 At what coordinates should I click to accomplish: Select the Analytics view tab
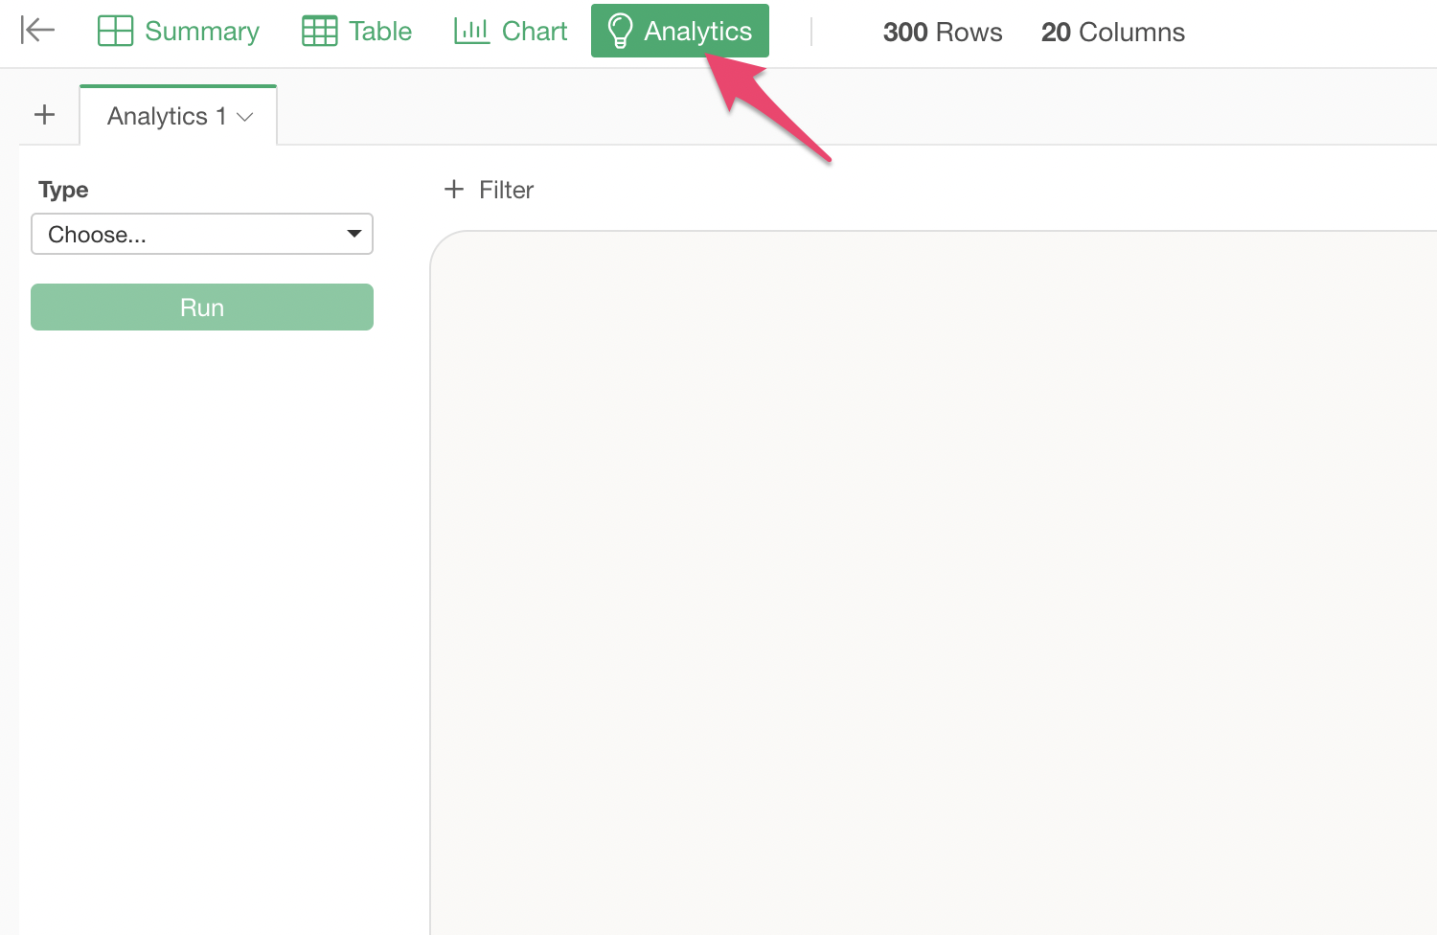click(x=680, y=31)
